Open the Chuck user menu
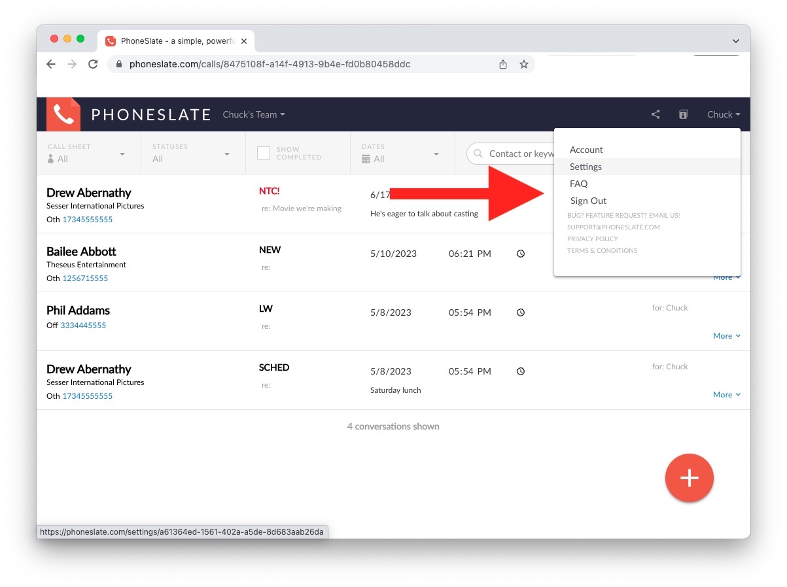 (x=724, y=114)
